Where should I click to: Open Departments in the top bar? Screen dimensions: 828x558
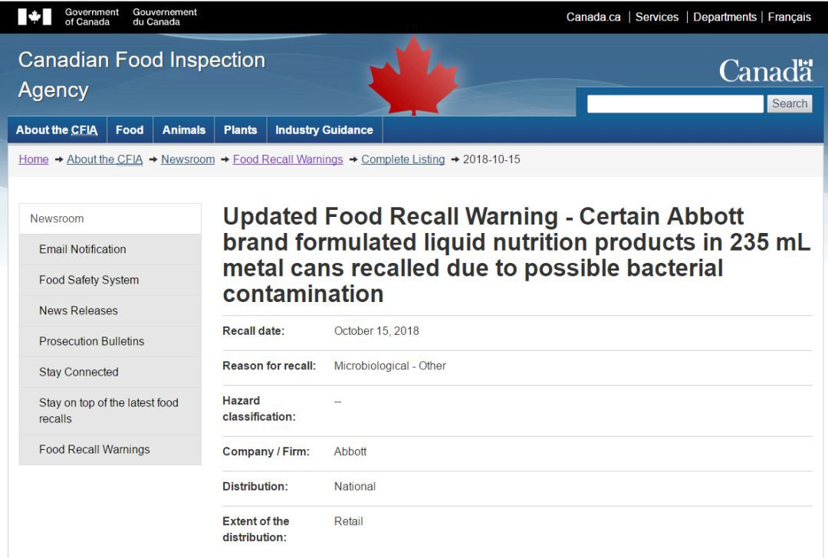[x=724, y=17]
